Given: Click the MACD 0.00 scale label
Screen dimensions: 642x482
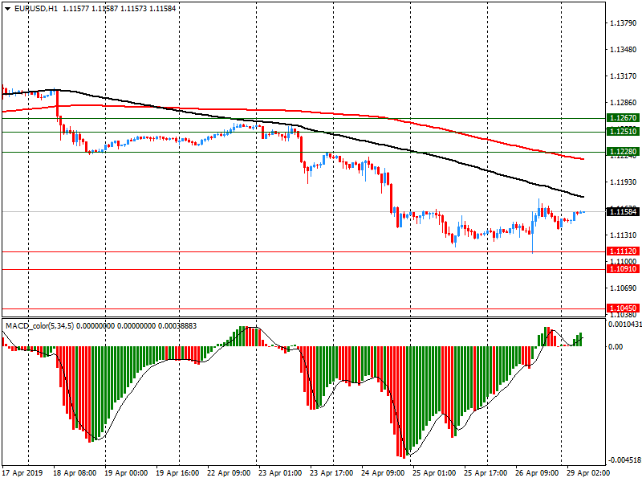Looking at the screenshot, I should [616, 347].
